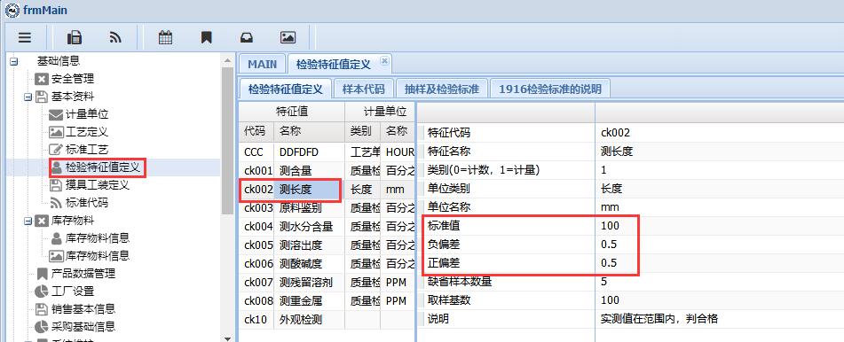Open 工厂设置 tree item
The height and width of the screenshot is (342, 844).
coord(73,291)
